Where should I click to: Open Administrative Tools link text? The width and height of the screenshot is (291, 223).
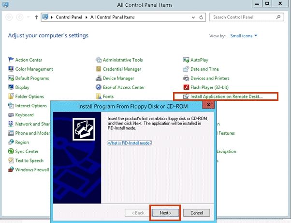pyautogui.click(x=123, y=60)
